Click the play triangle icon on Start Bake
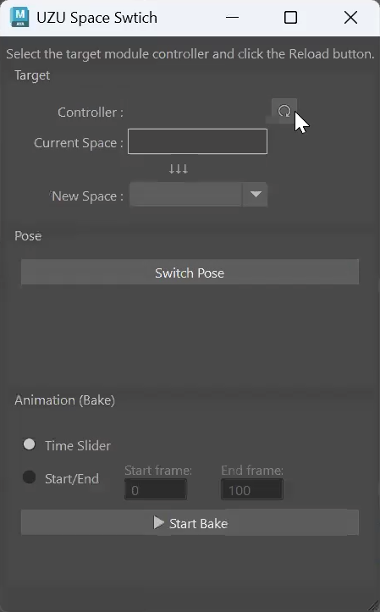Viewport: 380px width, 612px height. coord(158,522)
